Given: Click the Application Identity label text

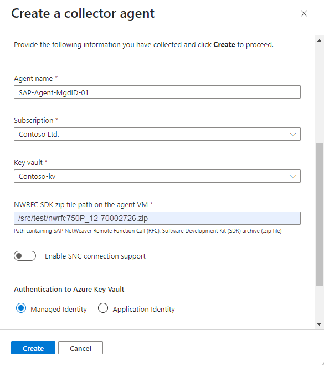Looking at the screenshot, I should [x=144, y=309].
